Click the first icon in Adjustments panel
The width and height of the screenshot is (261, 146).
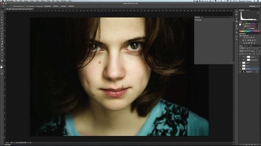tap(244, 38)
